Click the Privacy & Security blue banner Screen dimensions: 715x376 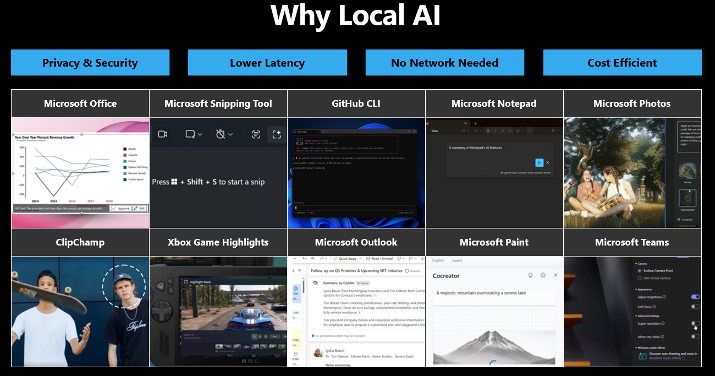90,63
